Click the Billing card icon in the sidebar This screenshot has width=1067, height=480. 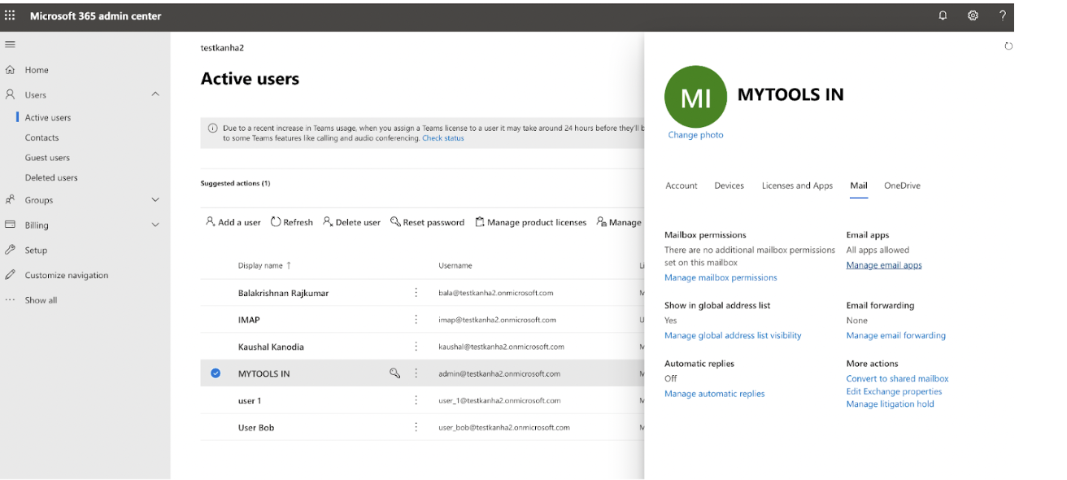tap(11, 225)
